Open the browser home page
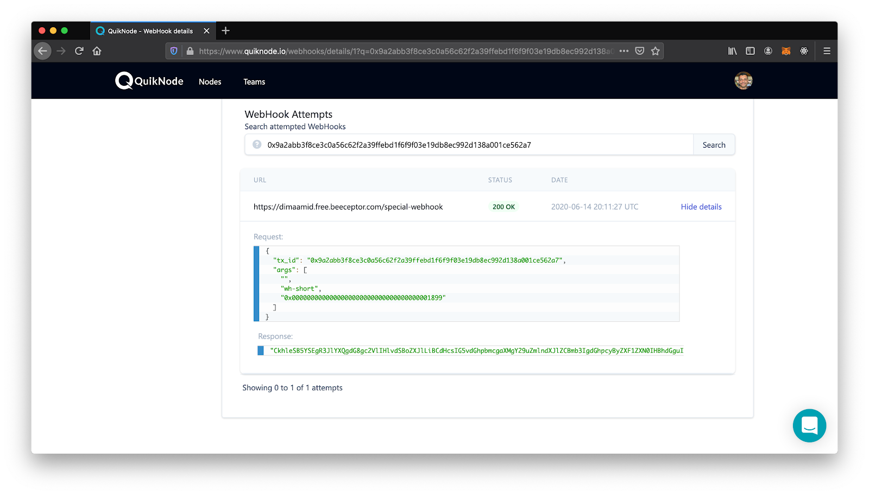 point(97,51)
